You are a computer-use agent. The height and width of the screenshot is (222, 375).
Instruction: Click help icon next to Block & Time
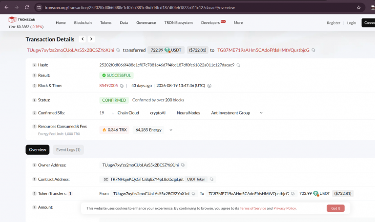(34, 86)
